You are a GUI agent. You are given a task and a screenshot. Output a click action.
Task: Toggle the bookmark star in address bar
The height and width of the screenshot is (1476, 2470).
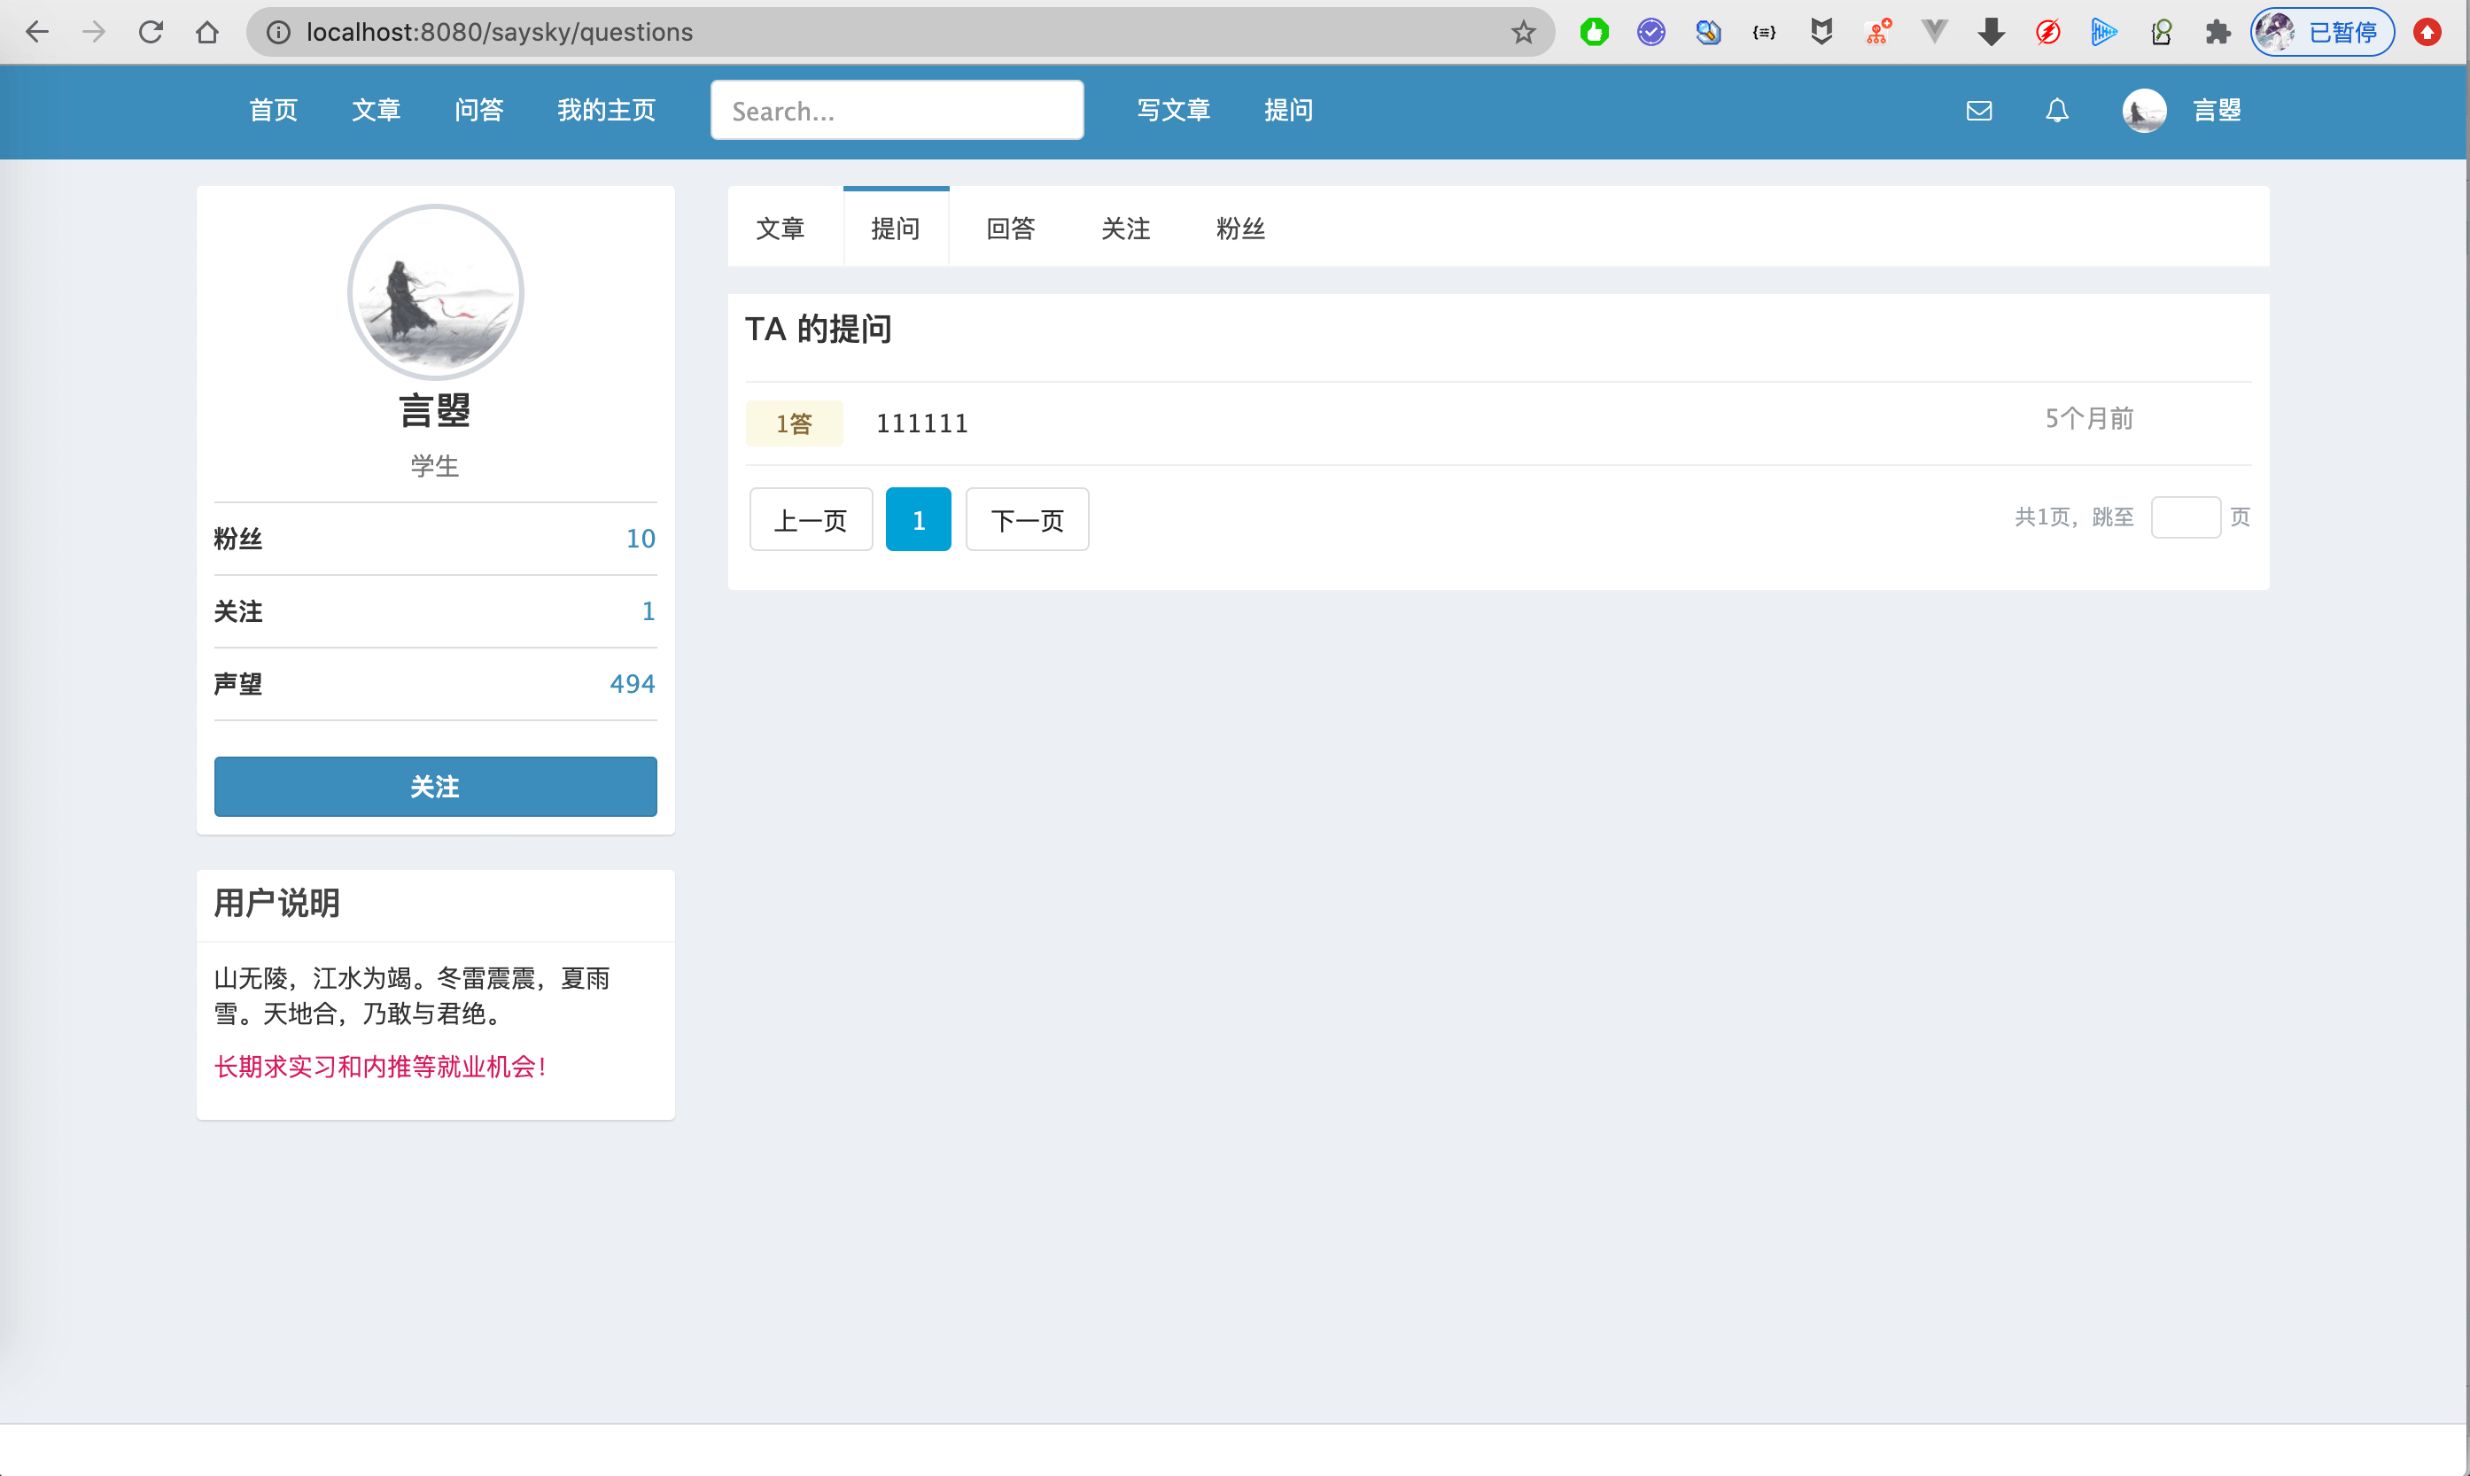[x=1523, y=32]
